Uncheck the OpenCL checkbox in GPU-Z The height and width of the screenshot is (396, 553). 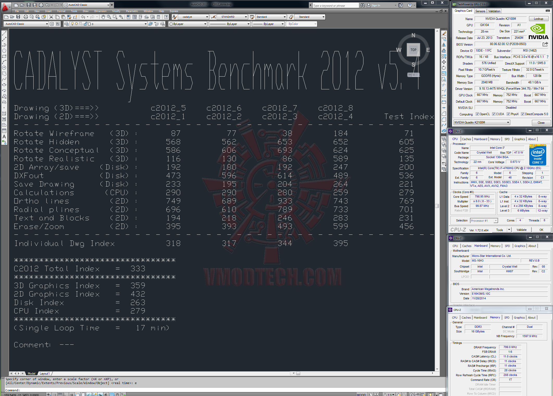(477, 114)
